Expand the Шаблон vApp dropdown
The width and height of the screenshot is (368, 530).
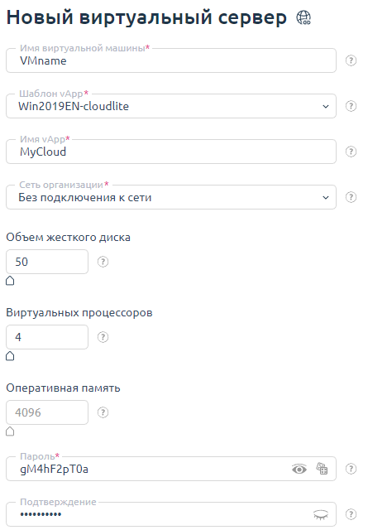(x=326, y=107)
